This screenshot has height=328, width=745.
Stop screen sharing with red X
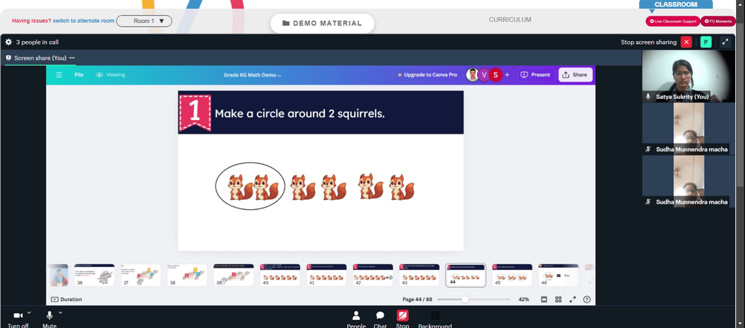click(686, 42)
